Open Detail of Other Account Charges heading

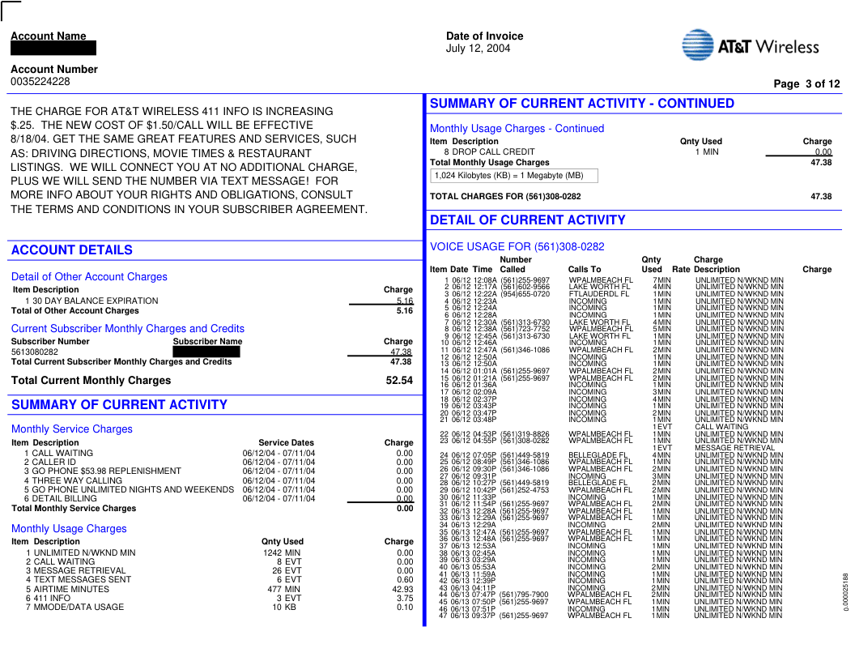pos(89,277)
